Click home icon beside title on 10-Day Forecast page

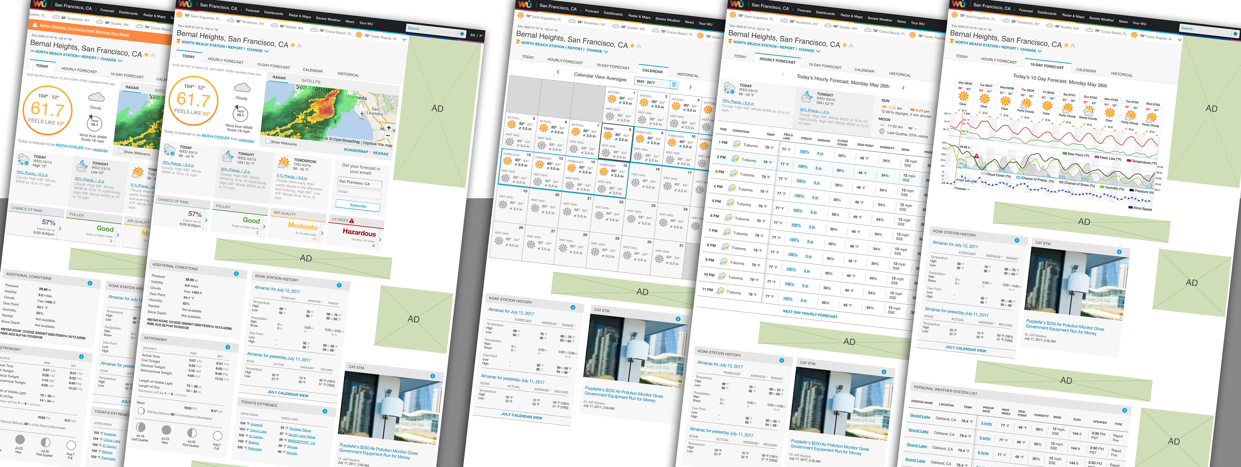click(x=1072, y=46)
